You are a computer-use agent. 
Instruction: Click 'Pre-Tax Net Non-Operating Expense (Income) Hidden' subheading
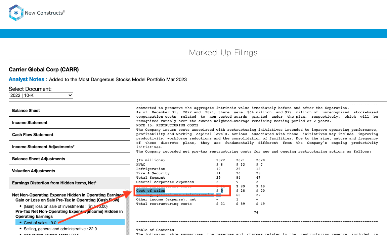point(69,214)
